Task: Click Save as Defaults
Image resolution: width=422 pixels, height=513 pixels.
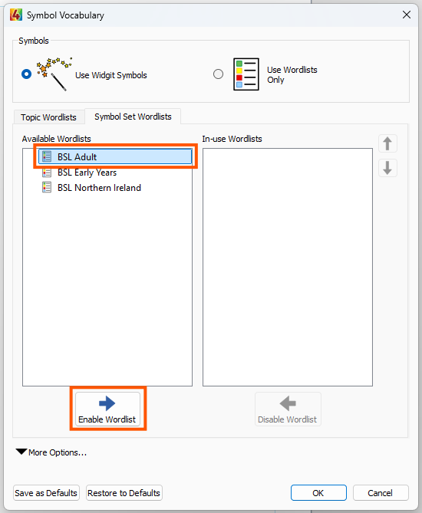Action: [46, 493]
